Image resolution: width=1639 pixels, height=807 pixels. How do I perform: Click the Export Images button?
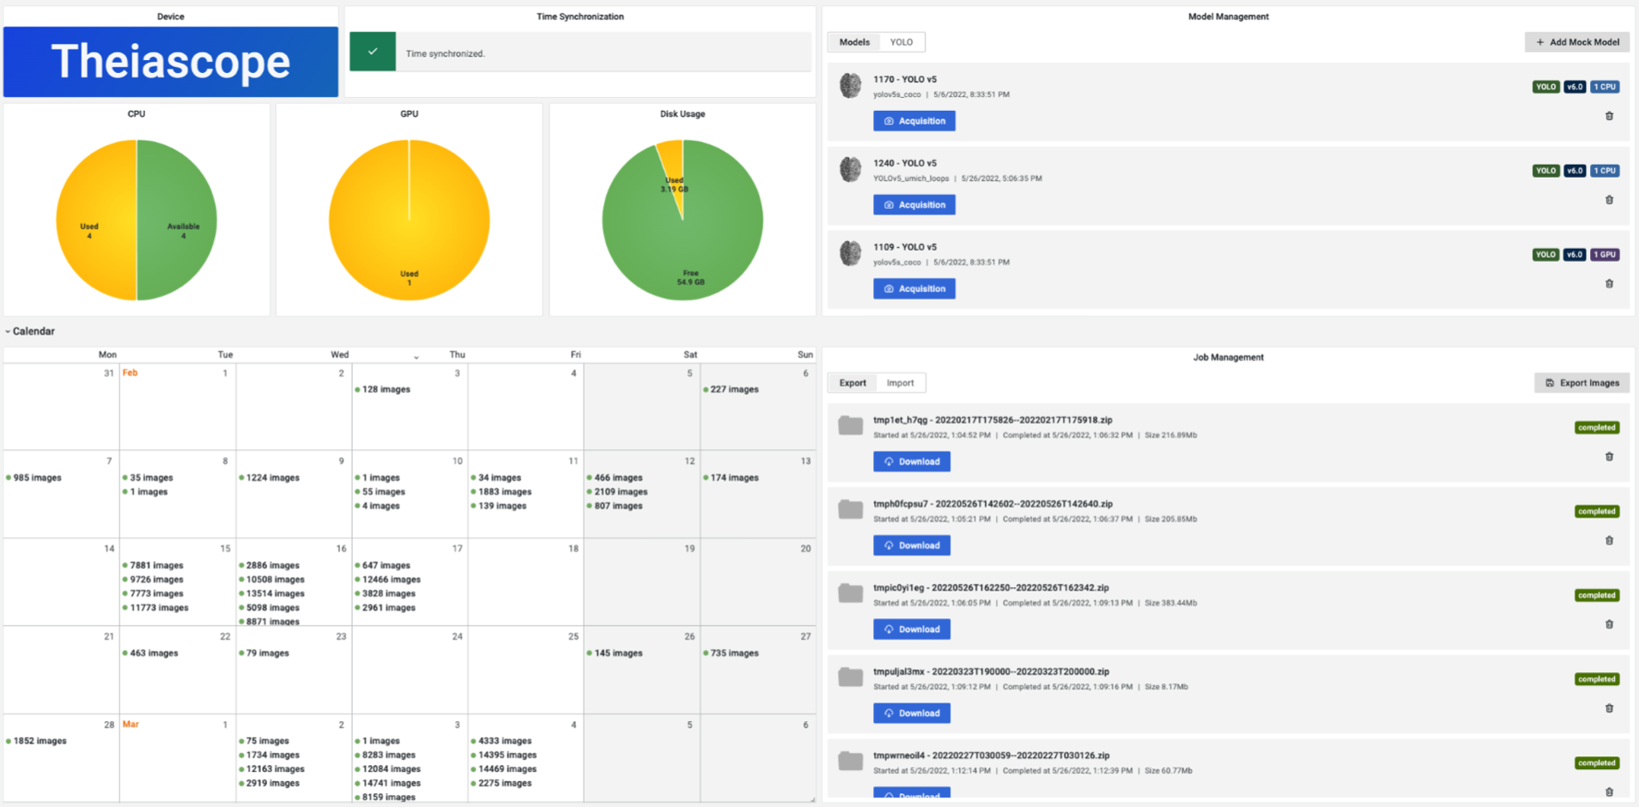tap(1581, 383)
